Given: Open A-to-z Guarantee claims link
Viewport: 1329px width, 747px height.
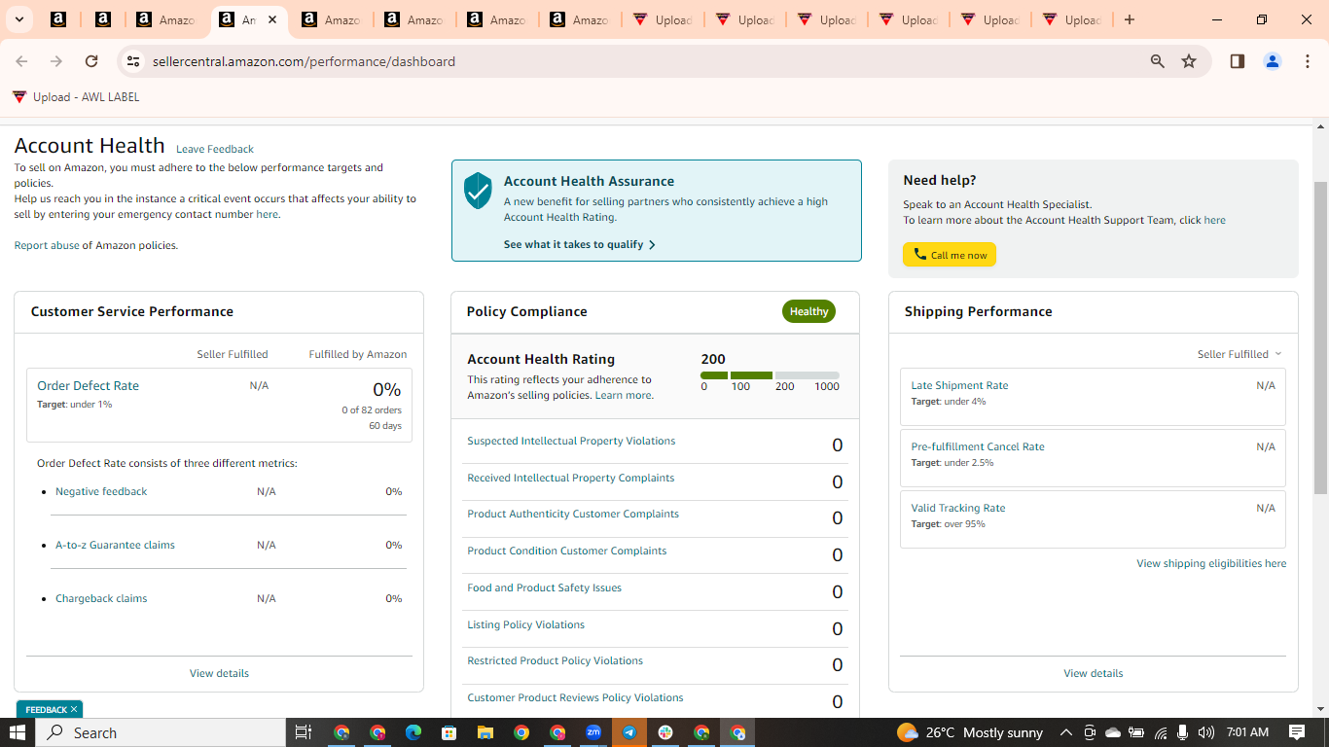Looking at the screenshot, I should tap(115, 545).
